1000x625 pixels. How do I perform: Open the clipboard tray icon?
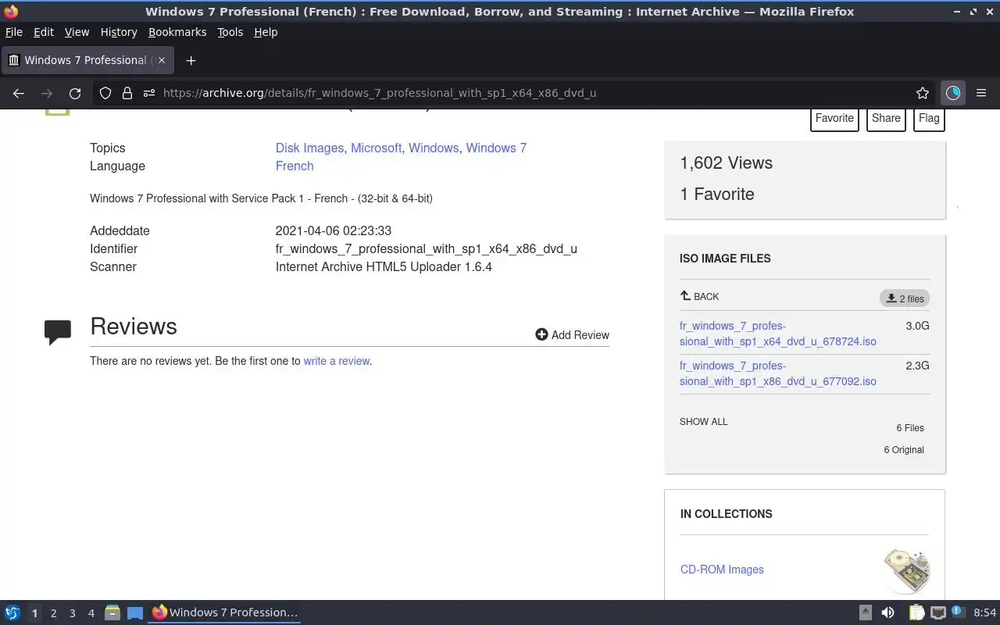[x=916, y=612]
